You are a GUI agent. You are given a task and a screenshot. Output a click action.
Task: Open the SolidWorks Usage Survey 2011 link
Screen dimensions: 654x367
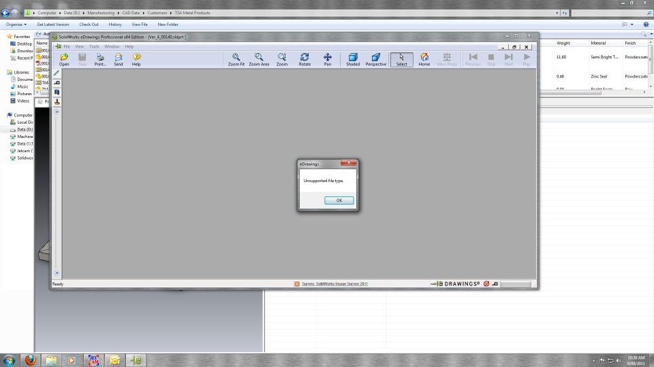334,284
